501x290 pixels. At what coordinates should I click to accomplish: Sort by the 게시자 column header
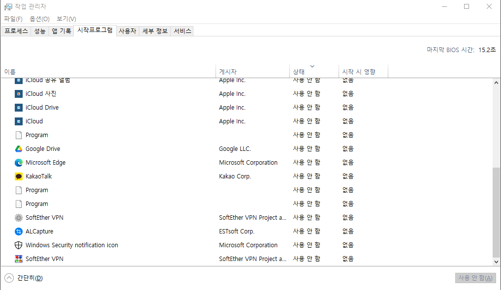253,71
